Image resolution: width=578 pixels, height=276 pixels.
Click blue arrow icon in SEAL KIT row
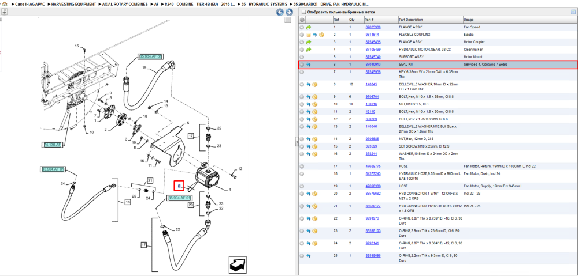pos(309,65)
